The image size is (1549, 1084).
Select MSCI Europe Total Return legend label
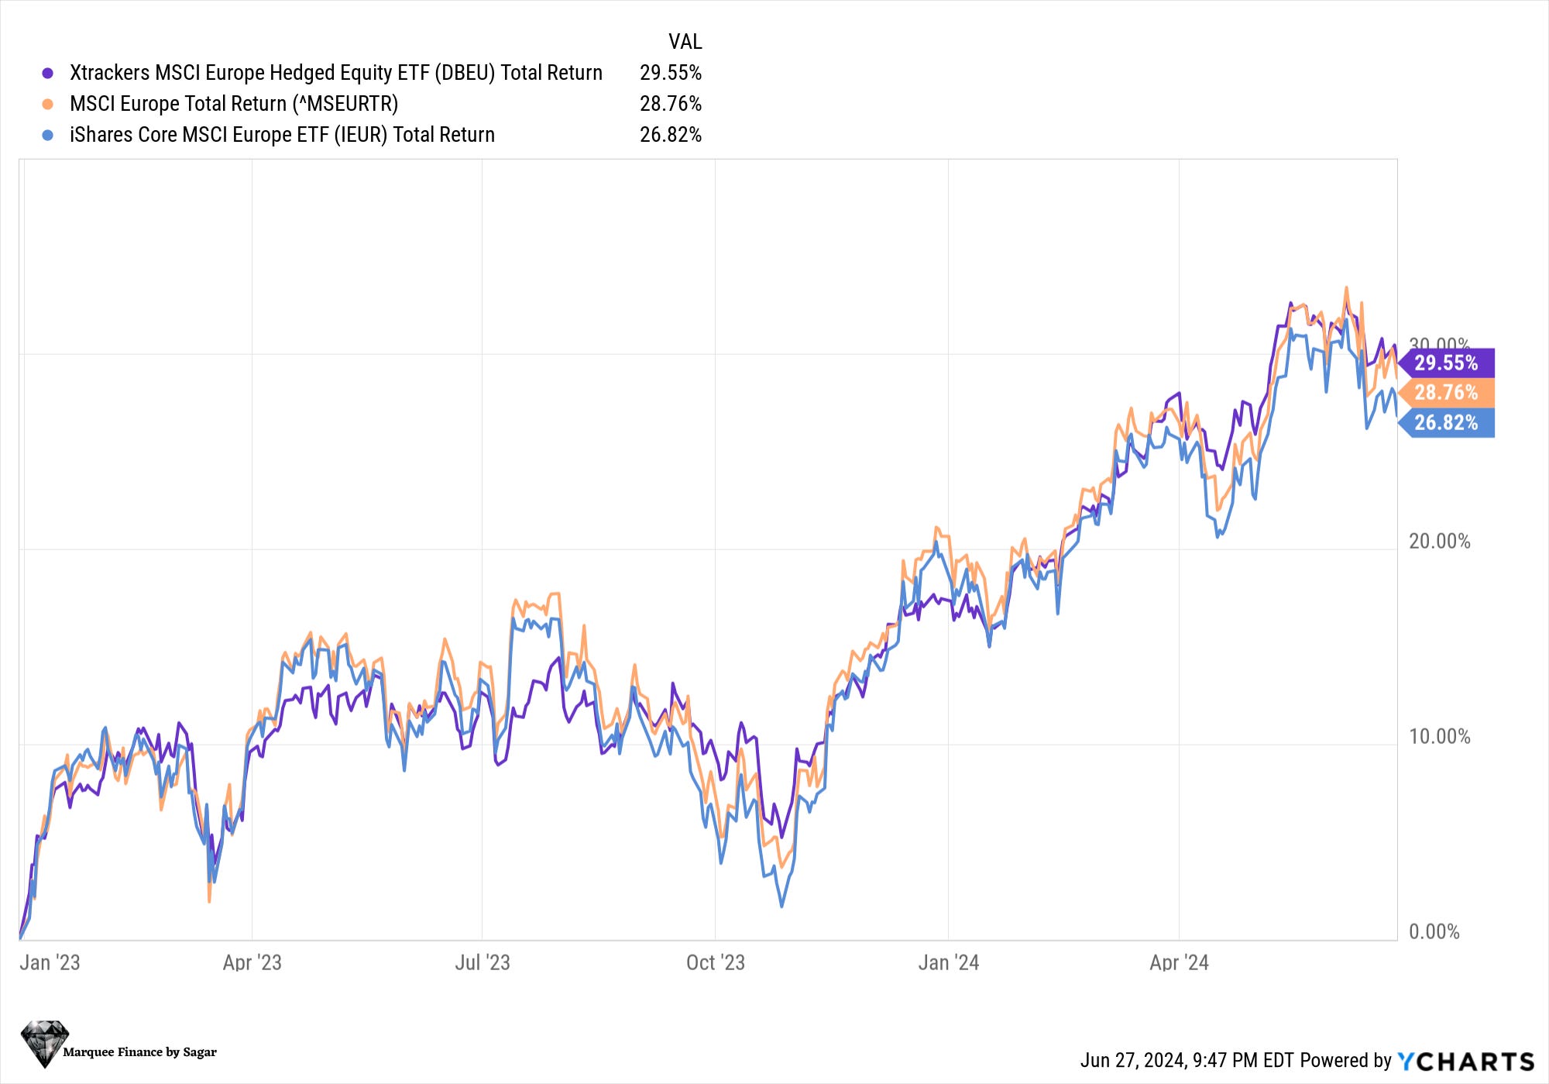233,104
